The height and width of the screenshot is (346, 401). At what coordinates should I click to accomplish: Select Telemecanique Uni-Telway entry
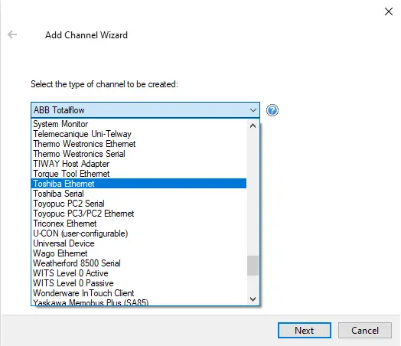point(139,134)
